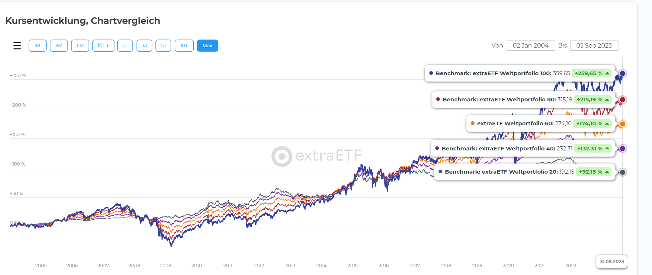The width and height of the screenshot is (652, 275).
Task: Click the gray Weltportfolio 20 endpoint marker
Action: click(x=622, y=172)
